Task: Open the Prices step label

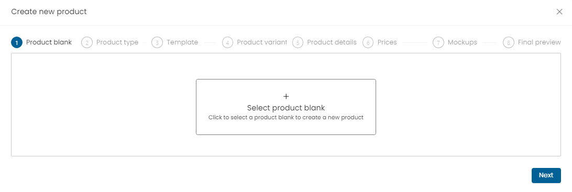Action: (x=387, y=42)
